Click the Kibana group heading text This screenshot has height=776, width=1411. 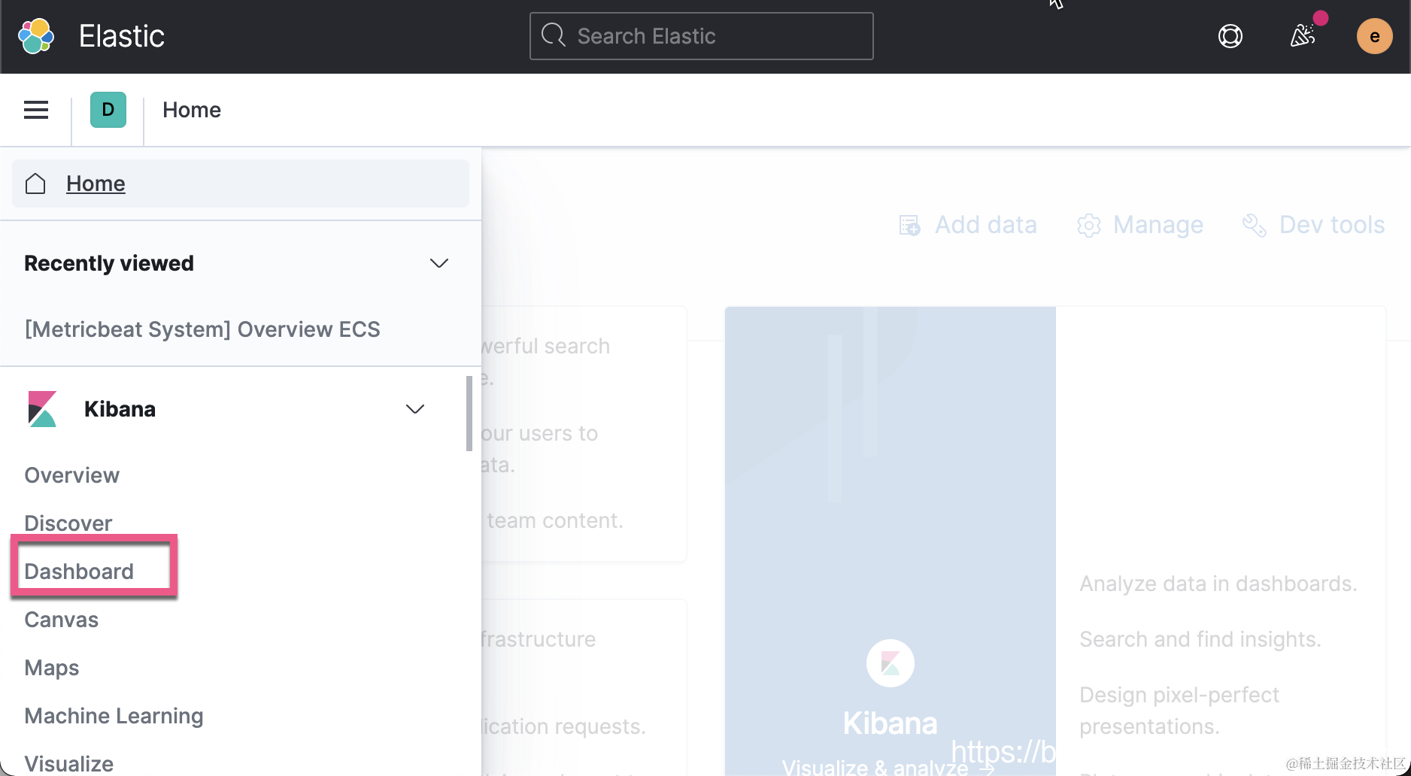click(120, 409)
